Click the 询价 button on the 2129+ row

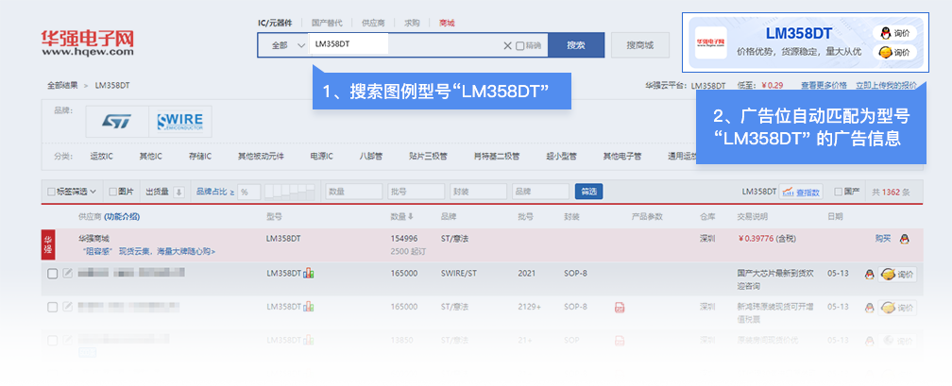pyautogui.click(x=897, y=307)
